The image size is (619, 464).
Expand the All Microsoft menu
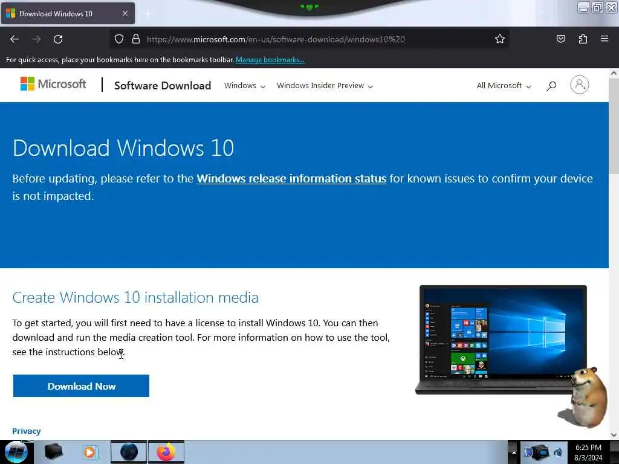click(504, 86)
